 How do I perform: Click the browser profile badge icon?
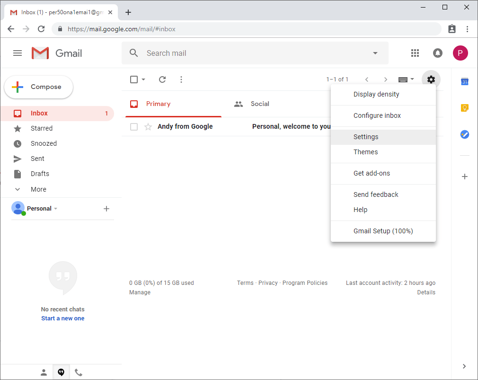[x=452, y=29]
